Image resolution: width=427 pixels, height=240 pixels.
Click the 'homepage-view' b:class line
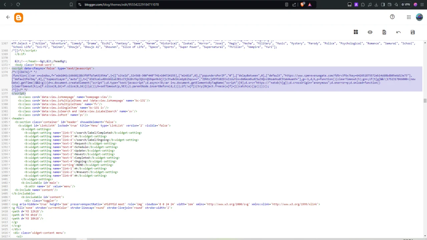click(x=65, y=97)
